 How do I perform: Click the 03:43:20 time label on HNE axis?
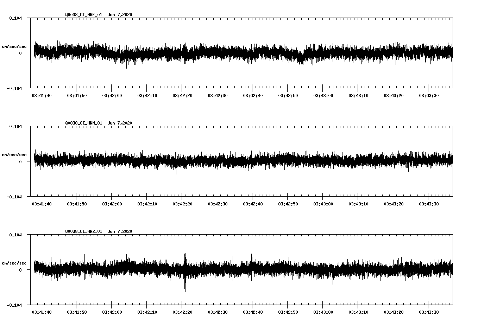394,95
